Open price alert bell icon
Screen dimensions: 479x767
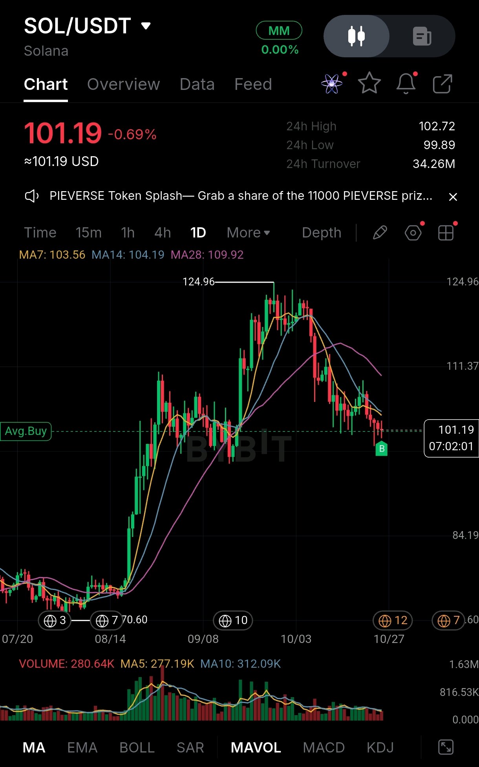tap(406, 83)
